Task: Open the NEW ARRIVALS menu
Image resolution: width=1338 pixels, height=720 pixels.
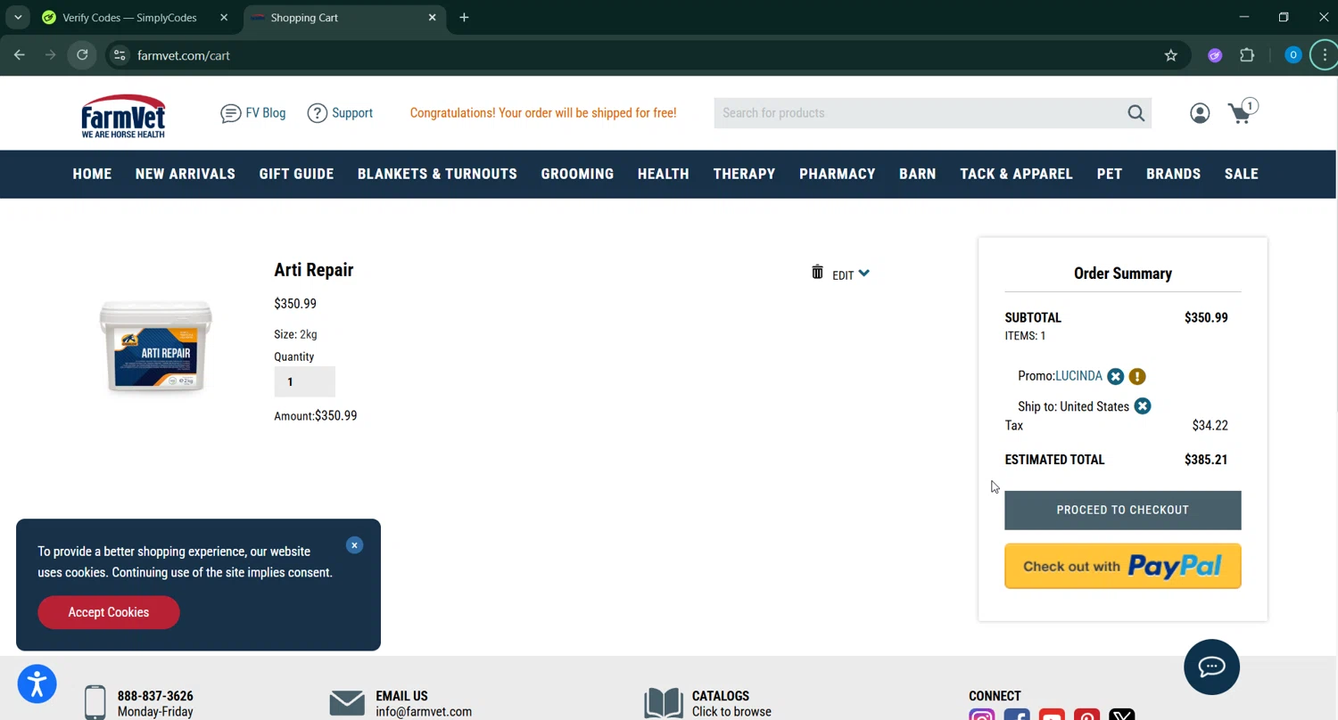Action: [x=186, y=174]
